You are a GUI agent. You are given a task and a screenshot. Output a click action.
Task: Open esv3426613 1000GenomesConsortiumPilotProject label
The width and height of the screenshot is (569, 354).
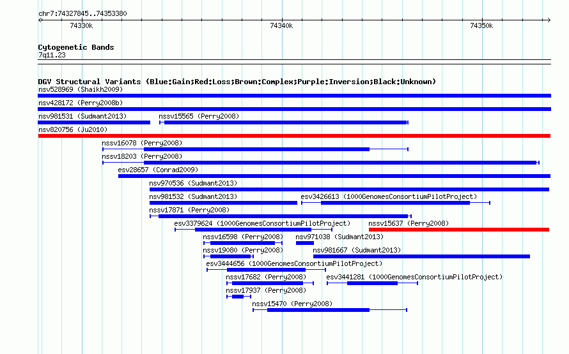(x=389, y=196)
